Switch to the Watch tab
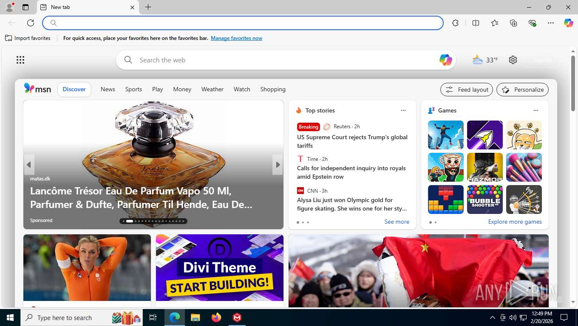 242,89
